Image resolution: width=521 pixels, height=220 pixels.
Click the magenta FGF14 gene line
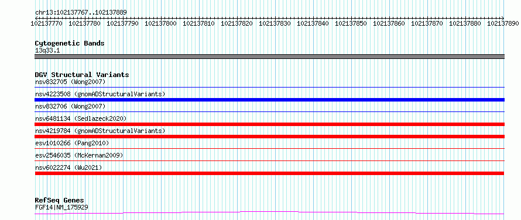coord(269,213)
